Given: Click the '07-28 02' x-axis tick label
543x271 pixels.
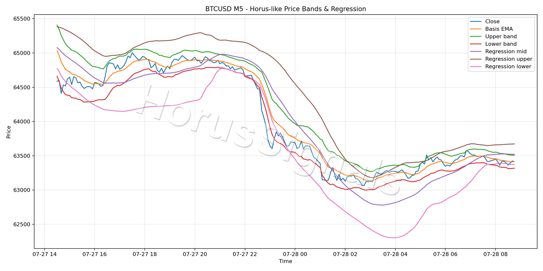Looking at the screenshot, I should tap(345, 254).
